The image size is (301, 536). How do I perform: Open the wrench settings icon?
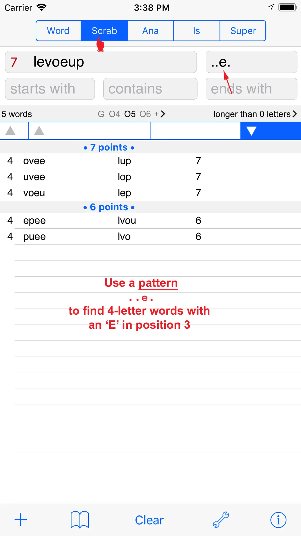[221, 520]
